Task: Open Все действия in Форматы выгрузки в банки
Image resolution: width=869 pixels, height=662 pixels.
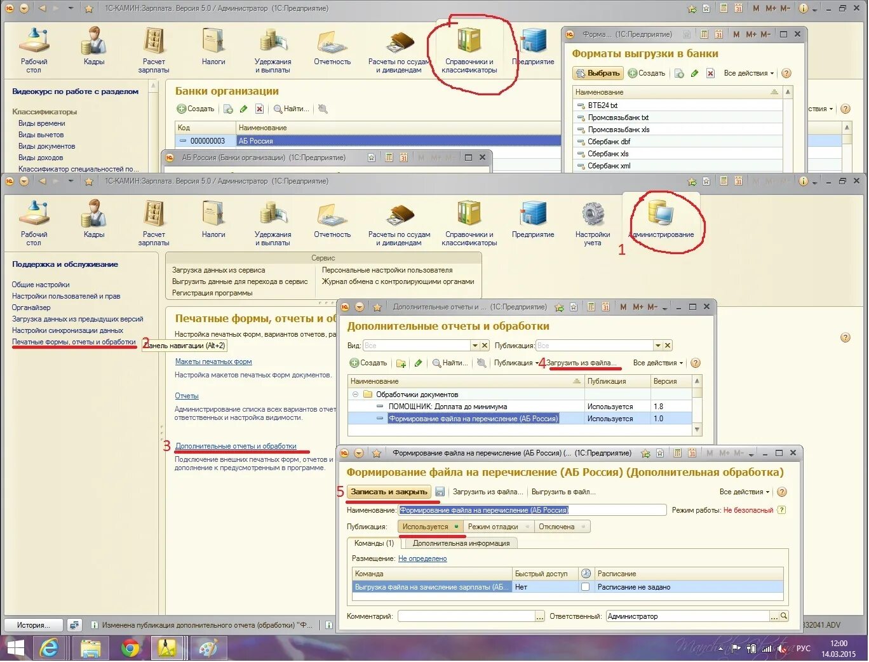Action: click(749, 73)
